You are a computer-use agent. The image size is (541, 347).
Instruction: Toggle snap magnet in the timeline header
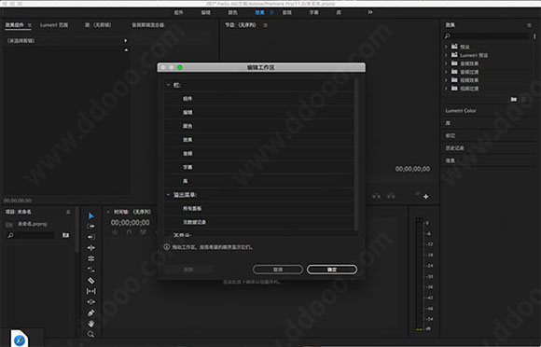pos(129,232)
